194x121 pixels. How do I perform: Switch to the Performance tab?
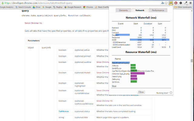tap(158, 10)
